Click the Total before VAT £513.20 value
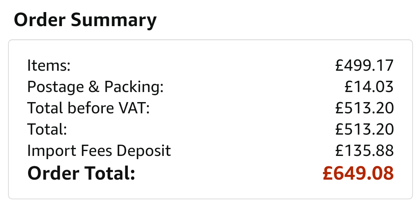The image size is (419, 215). pyautogui.click(x=364, y=108)
